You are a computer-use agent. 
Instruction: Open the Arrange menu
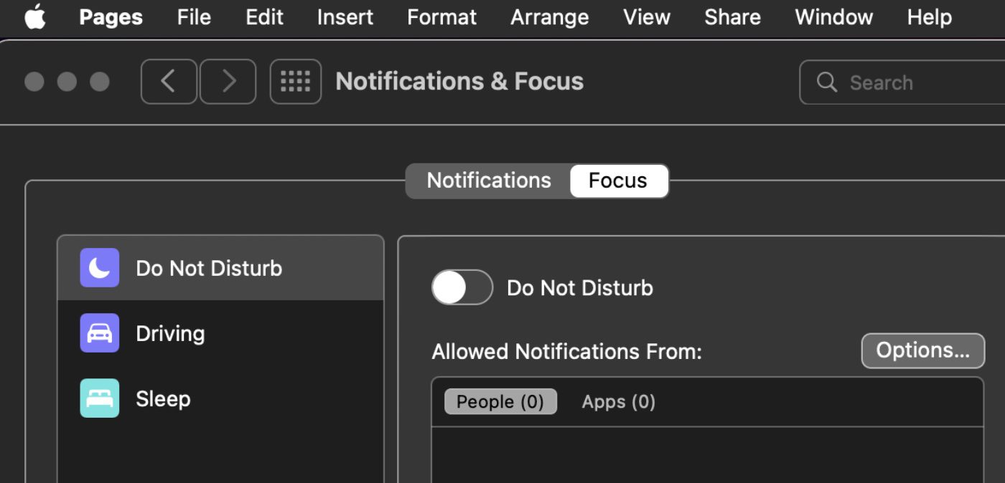549,17
